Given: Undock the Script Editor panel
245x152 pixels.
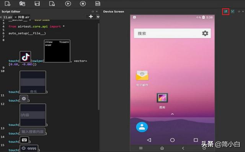Looking at the screenshot, I should tap(93, 11).
